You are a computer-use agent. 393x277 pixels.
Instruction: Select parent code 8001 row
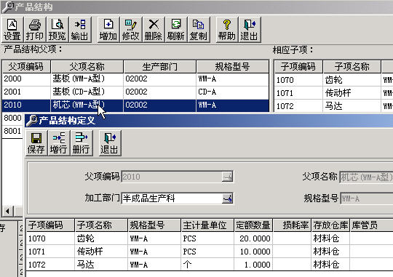coord(12,131)
